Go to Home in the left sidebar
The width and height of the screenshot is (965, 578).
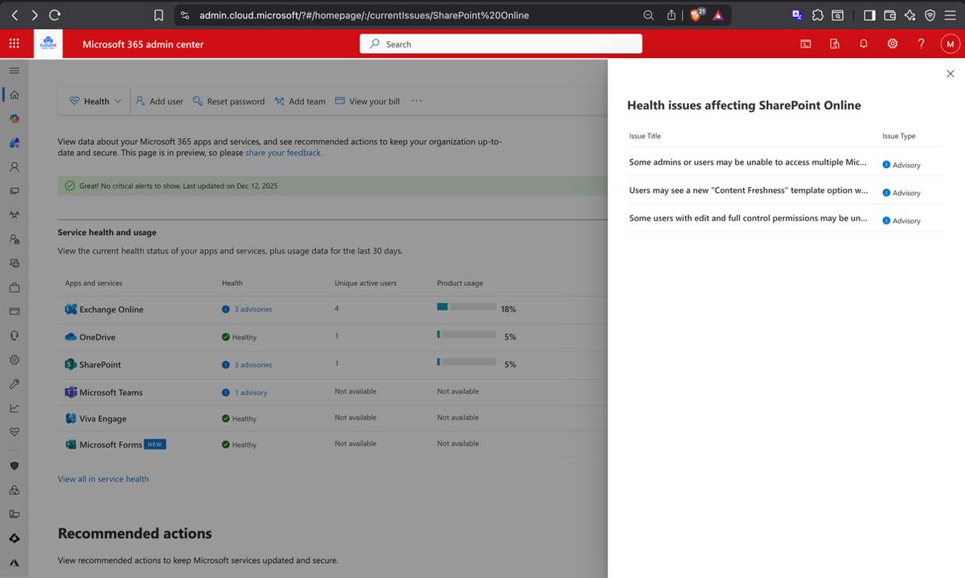tap(14, 95)
